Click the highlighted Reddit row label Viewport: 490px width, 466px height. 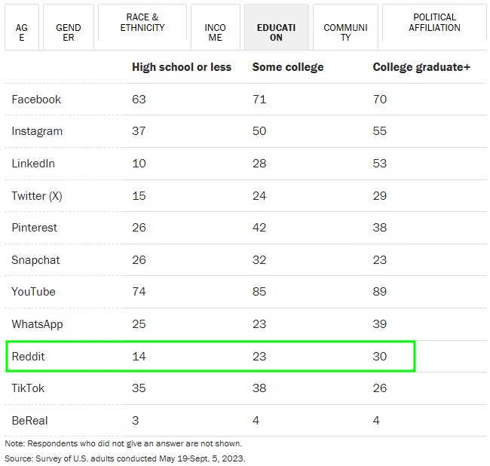pyautogui.click(x=29, y=356)
